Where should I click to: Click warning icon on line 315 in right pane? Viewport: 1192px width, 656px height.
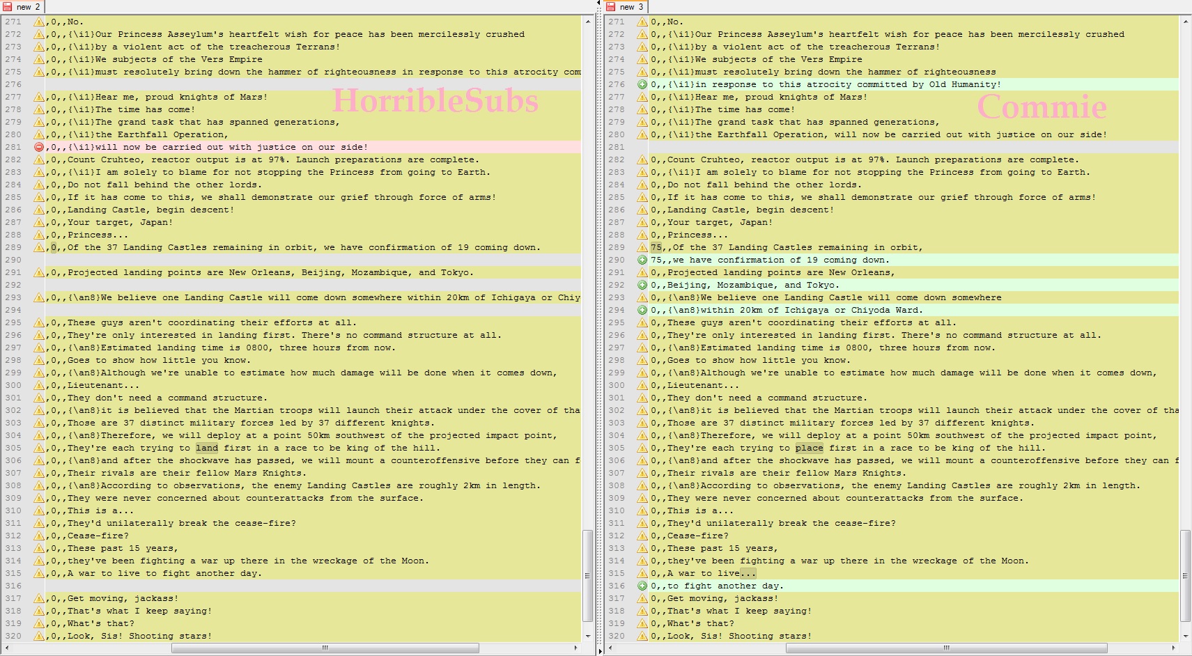click(642, 573)
